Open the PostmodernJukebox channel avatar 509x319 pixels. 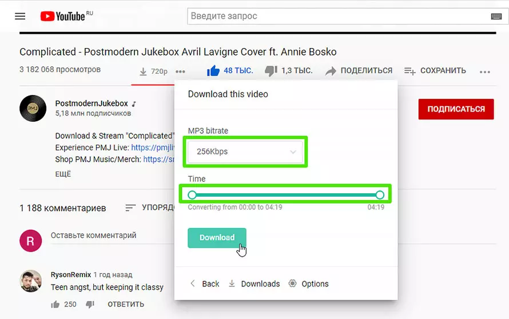coord(33,109)
